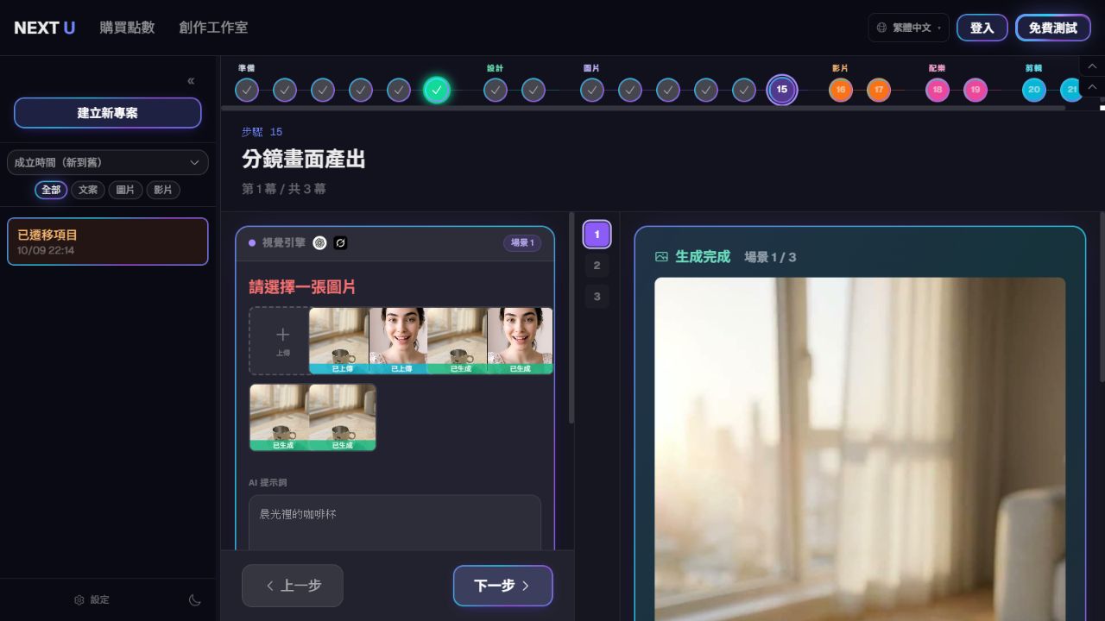Click the 場景 1 badge

click(x=522, y=243)
